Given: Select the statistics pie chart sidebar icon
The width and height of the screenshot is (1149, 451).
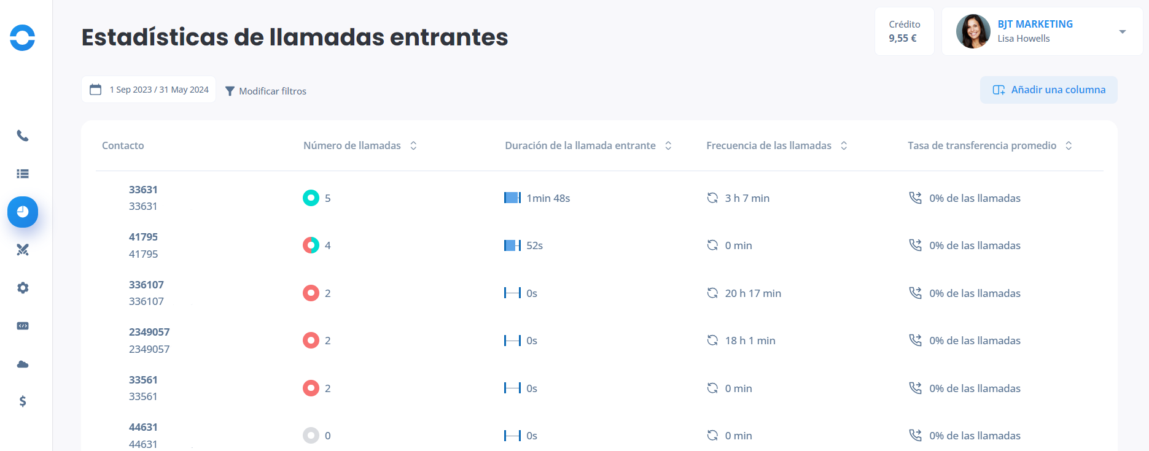Looking at the screenshot, I should tap(23, 212).
